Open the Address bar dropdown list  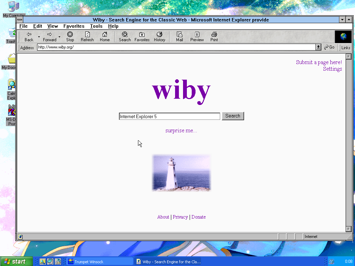pyautogui.click(x=318, y=47)
